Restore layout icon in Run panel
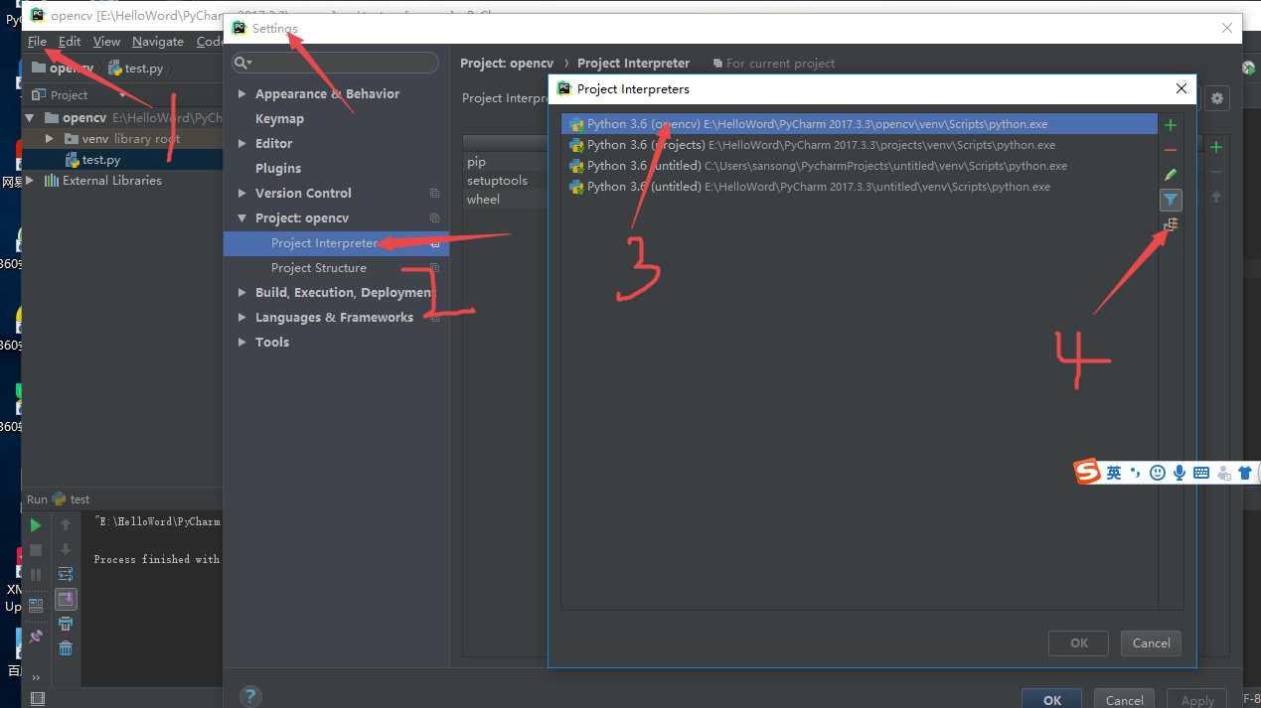Image resolution: width=1261 pixels, height=708 pixels. point(36,604)
